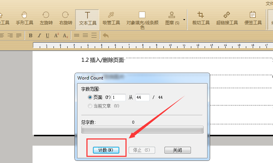Select the Stamp tool (图章)
Screen dimensions: 273x163
172,18
